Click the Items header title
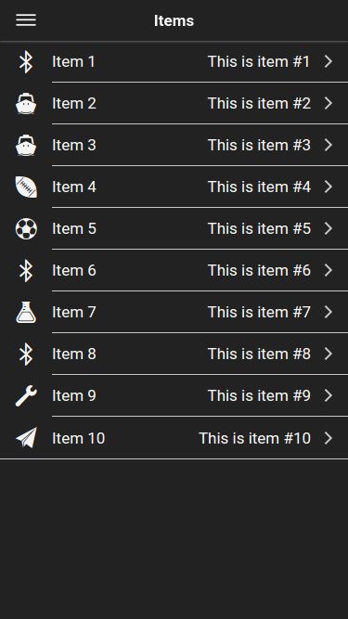Screen dimensions: 348x619 point(174,20)
